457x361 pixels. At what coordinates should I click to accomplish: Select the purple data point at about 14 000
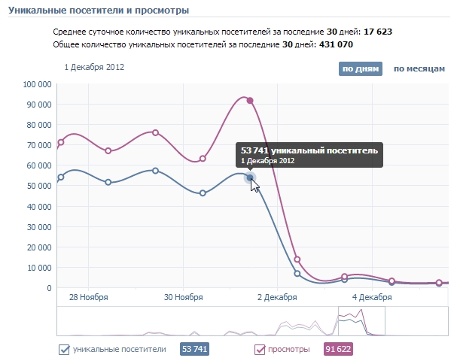click(x=297, y=259)
